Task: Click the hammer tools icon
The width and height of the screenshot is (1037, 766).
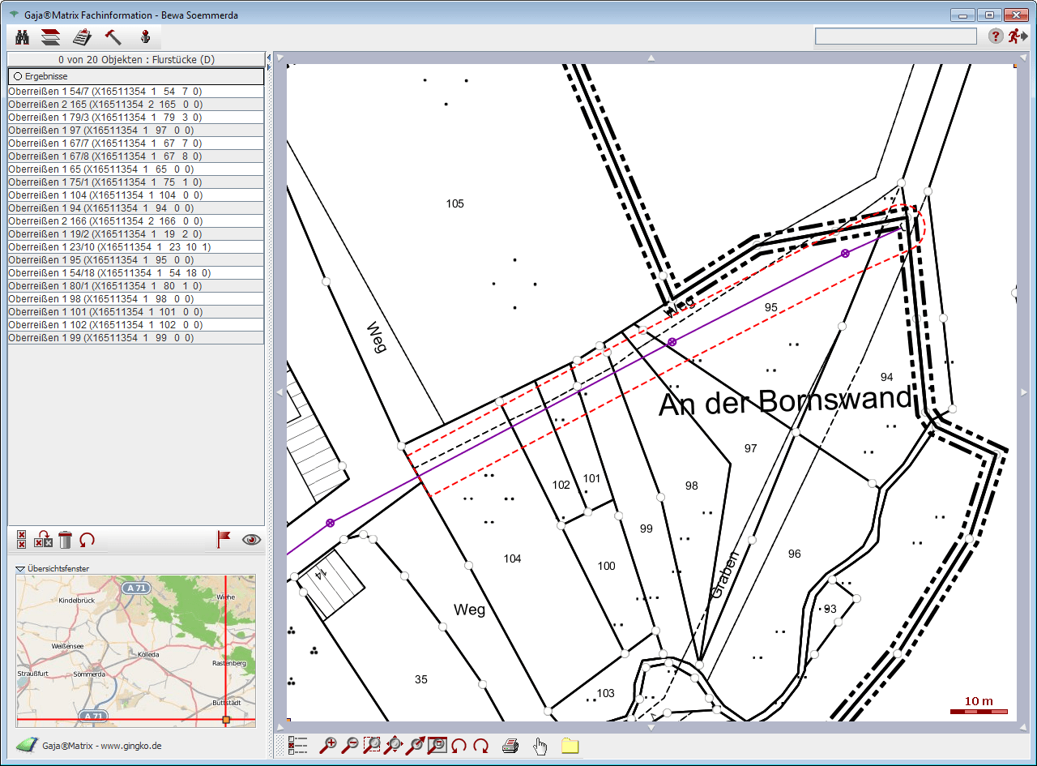Action: [x=113, y=37]
